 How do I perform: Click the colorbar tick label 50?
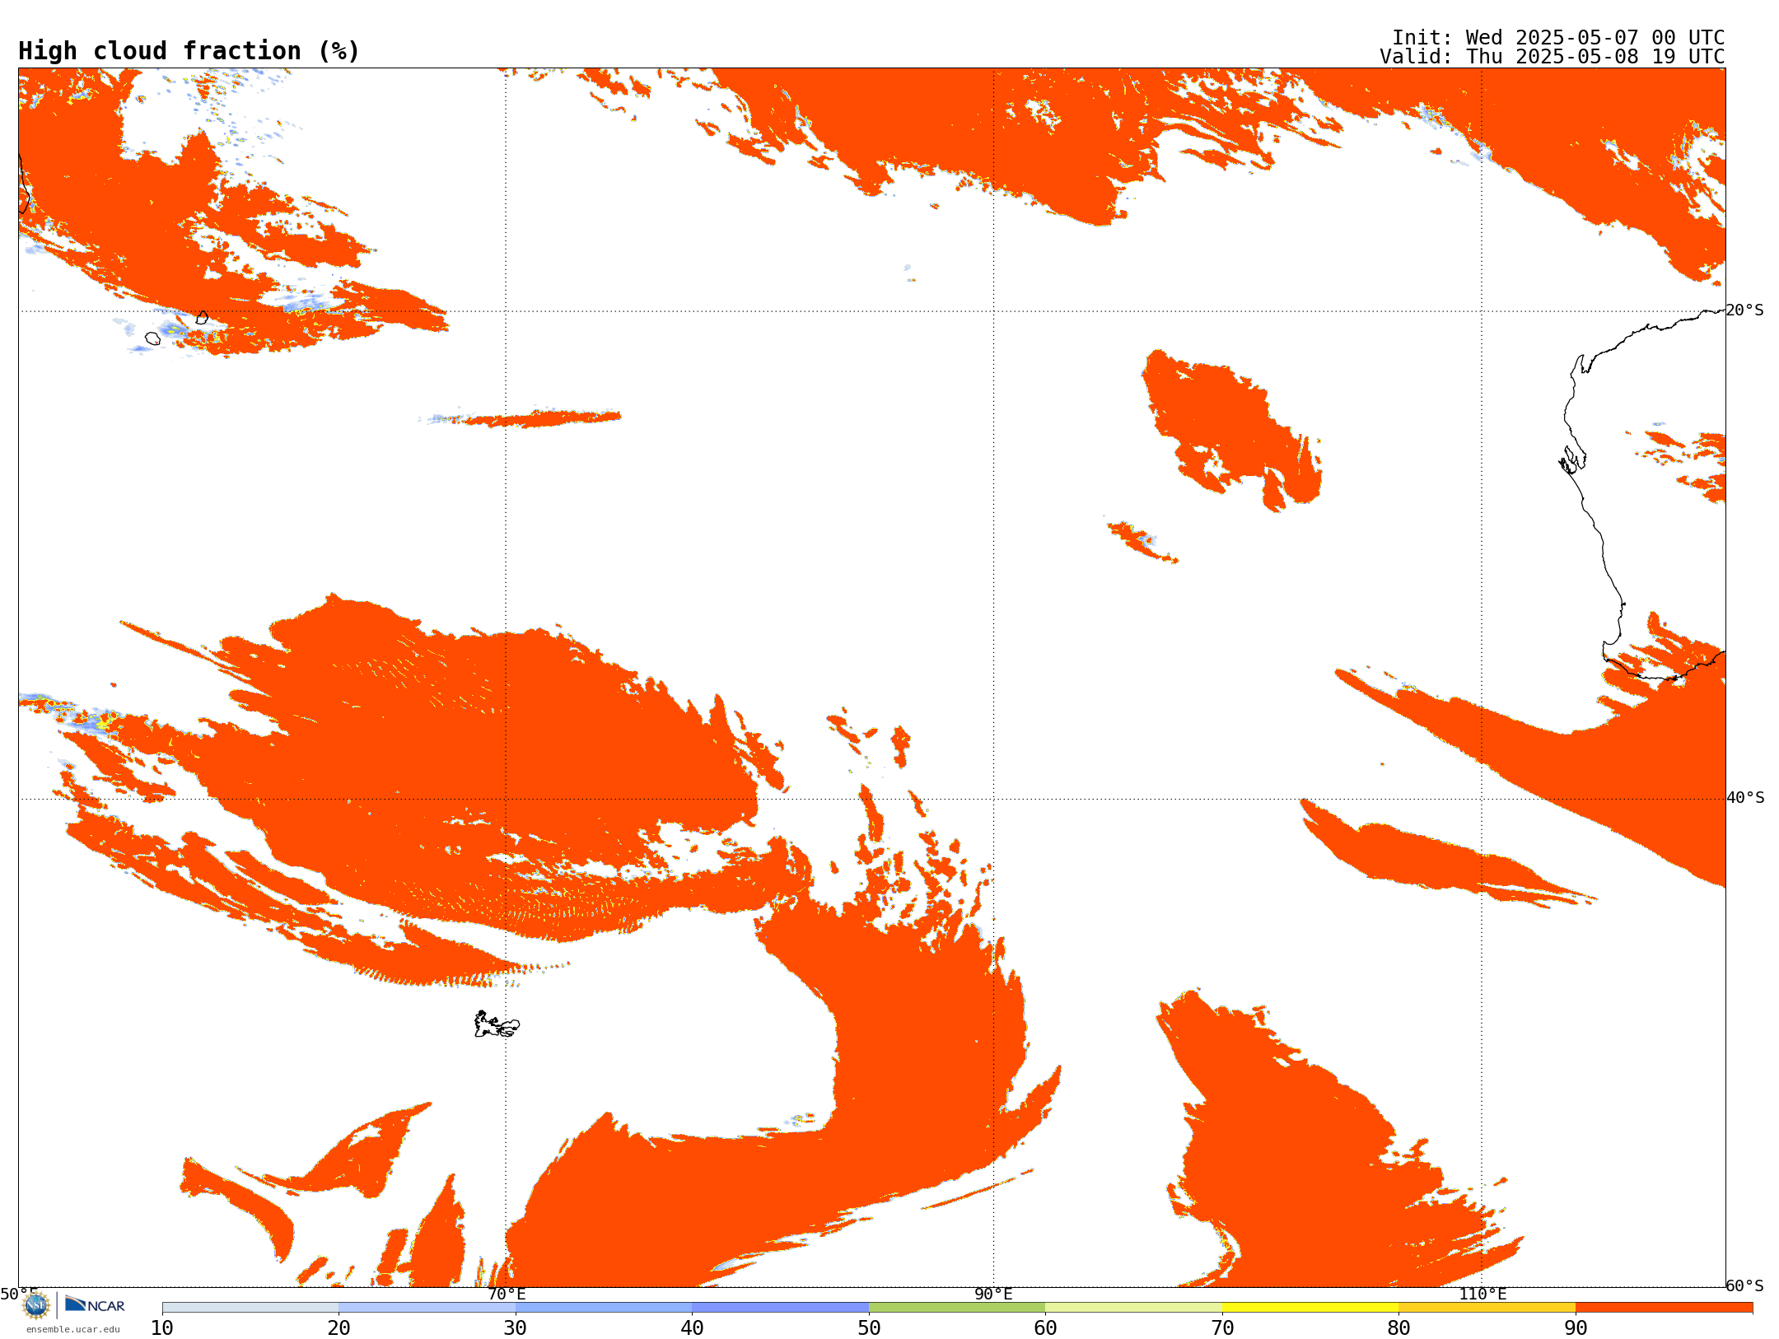tap(869, 1327)
